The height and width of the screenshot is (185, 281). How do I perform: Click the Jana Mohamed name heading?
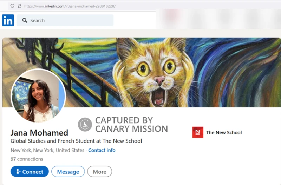(x=39, y=133)
